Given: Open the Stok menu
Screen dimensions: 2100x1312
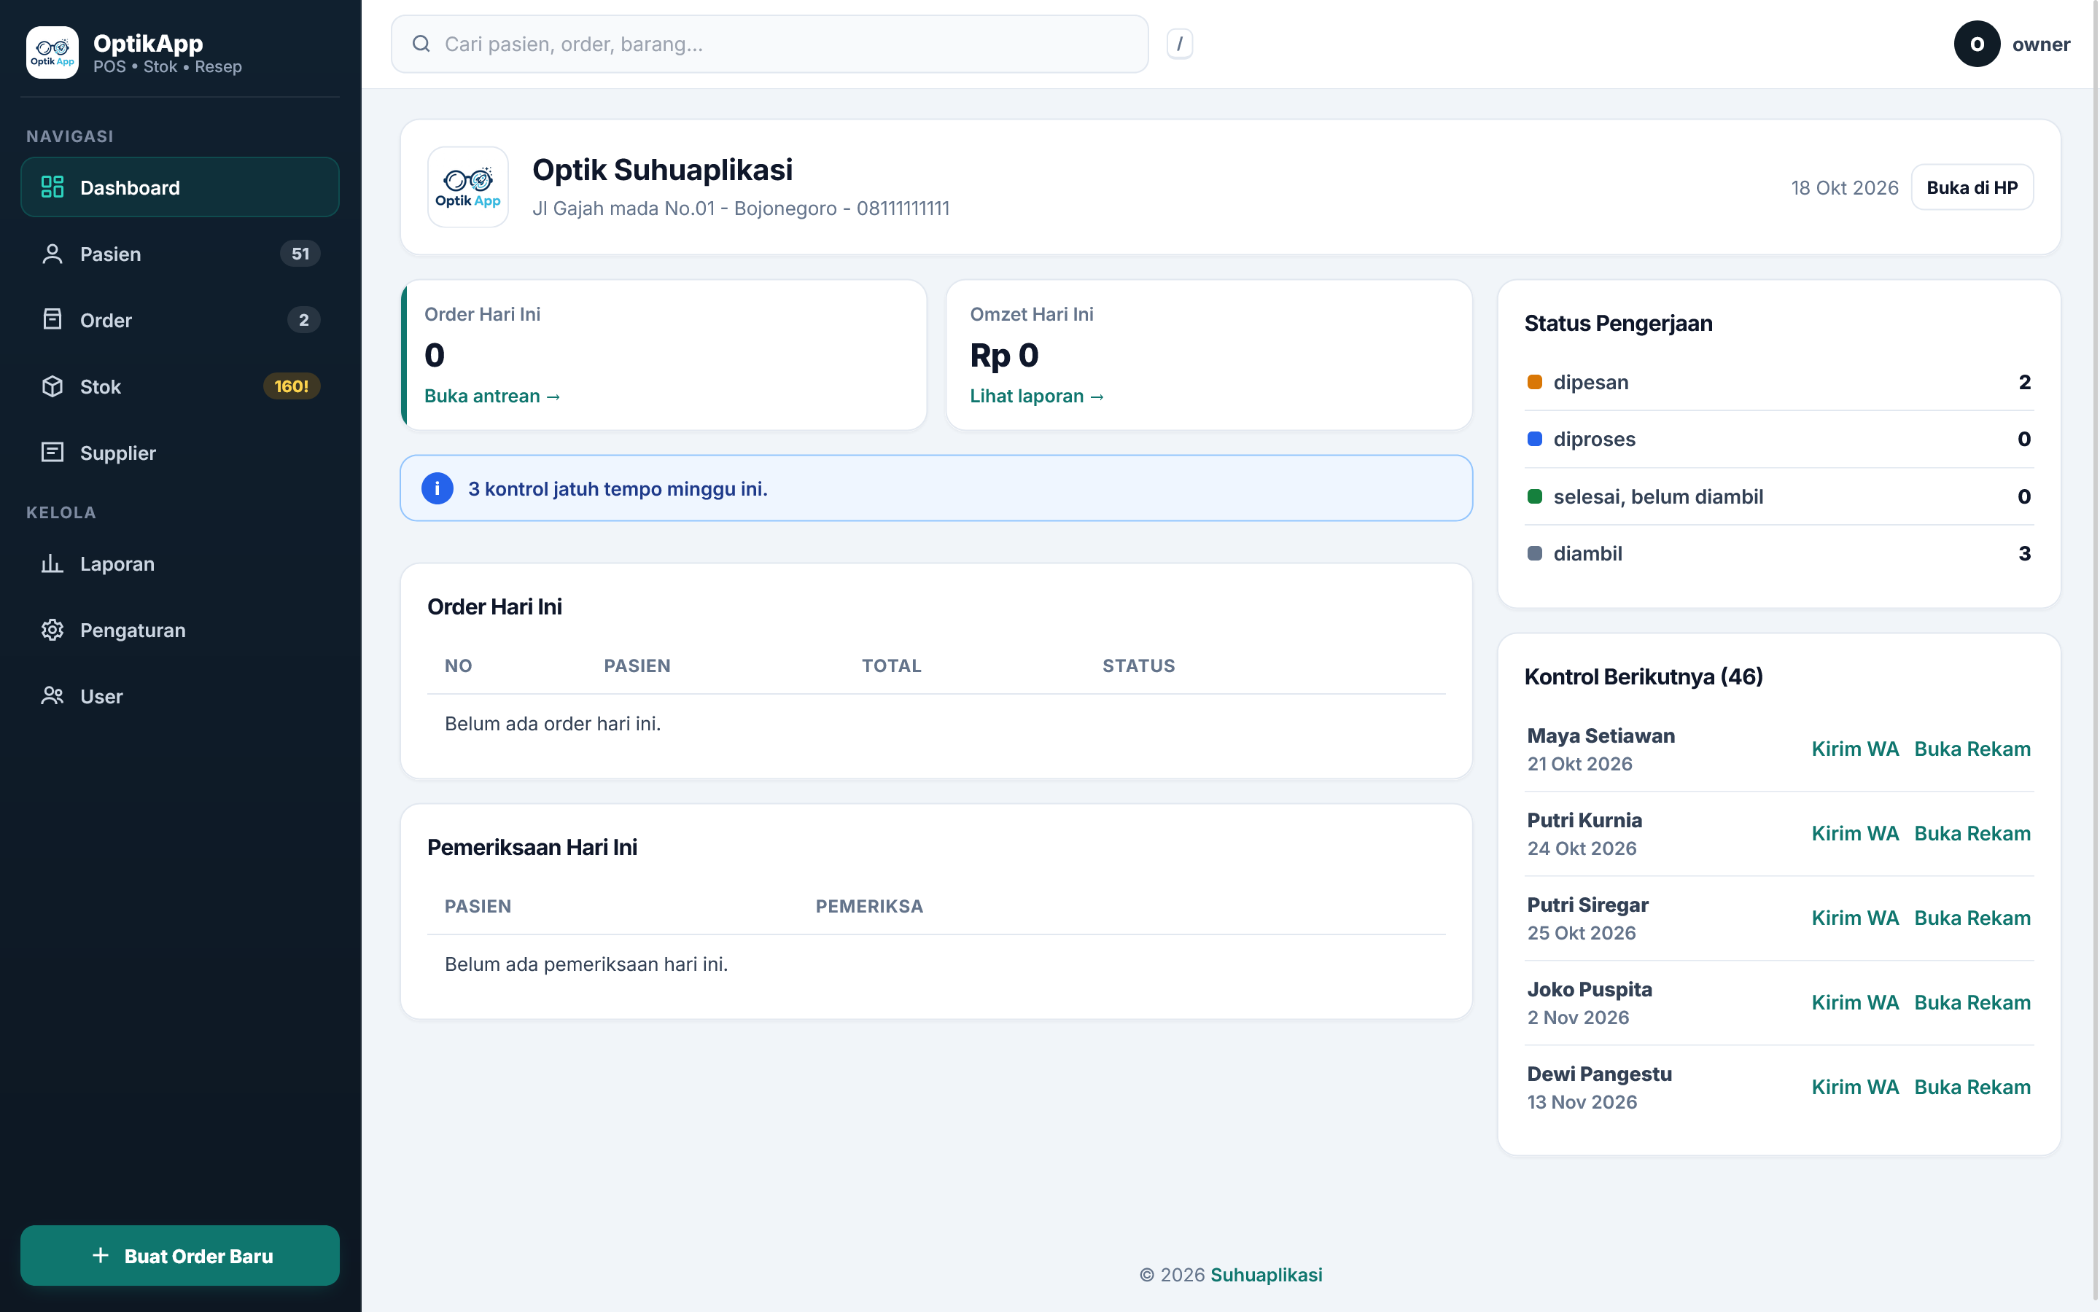Looking at the screenshot, I should 179,386.
